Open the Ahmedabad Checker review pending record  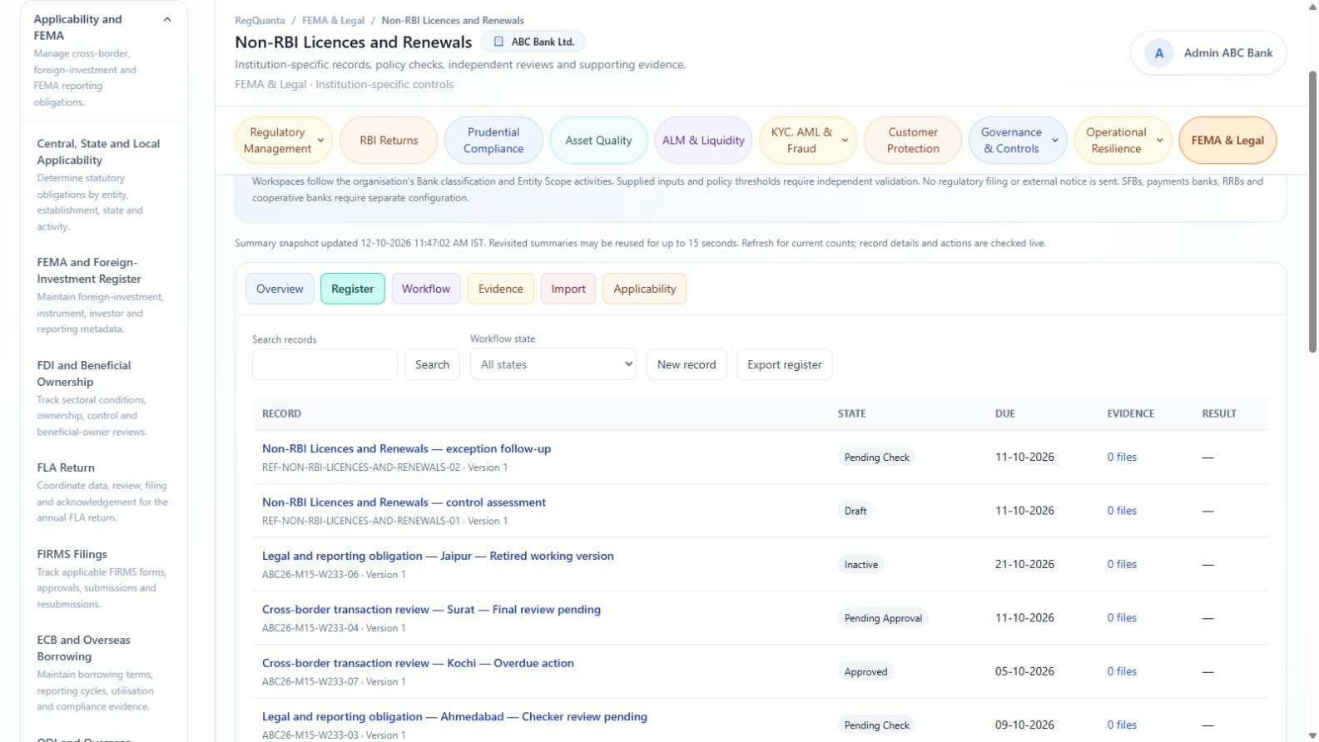coord(454,716)
